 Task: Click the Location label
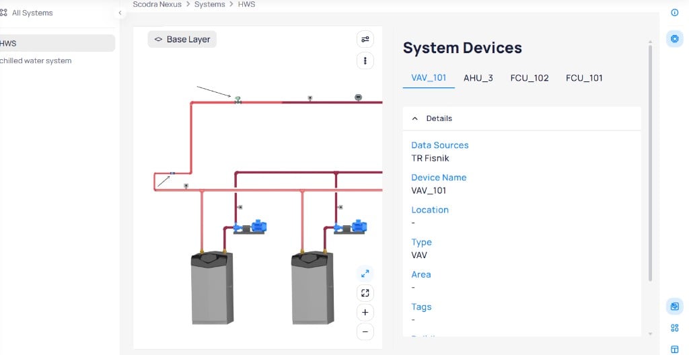click(430, 210)
